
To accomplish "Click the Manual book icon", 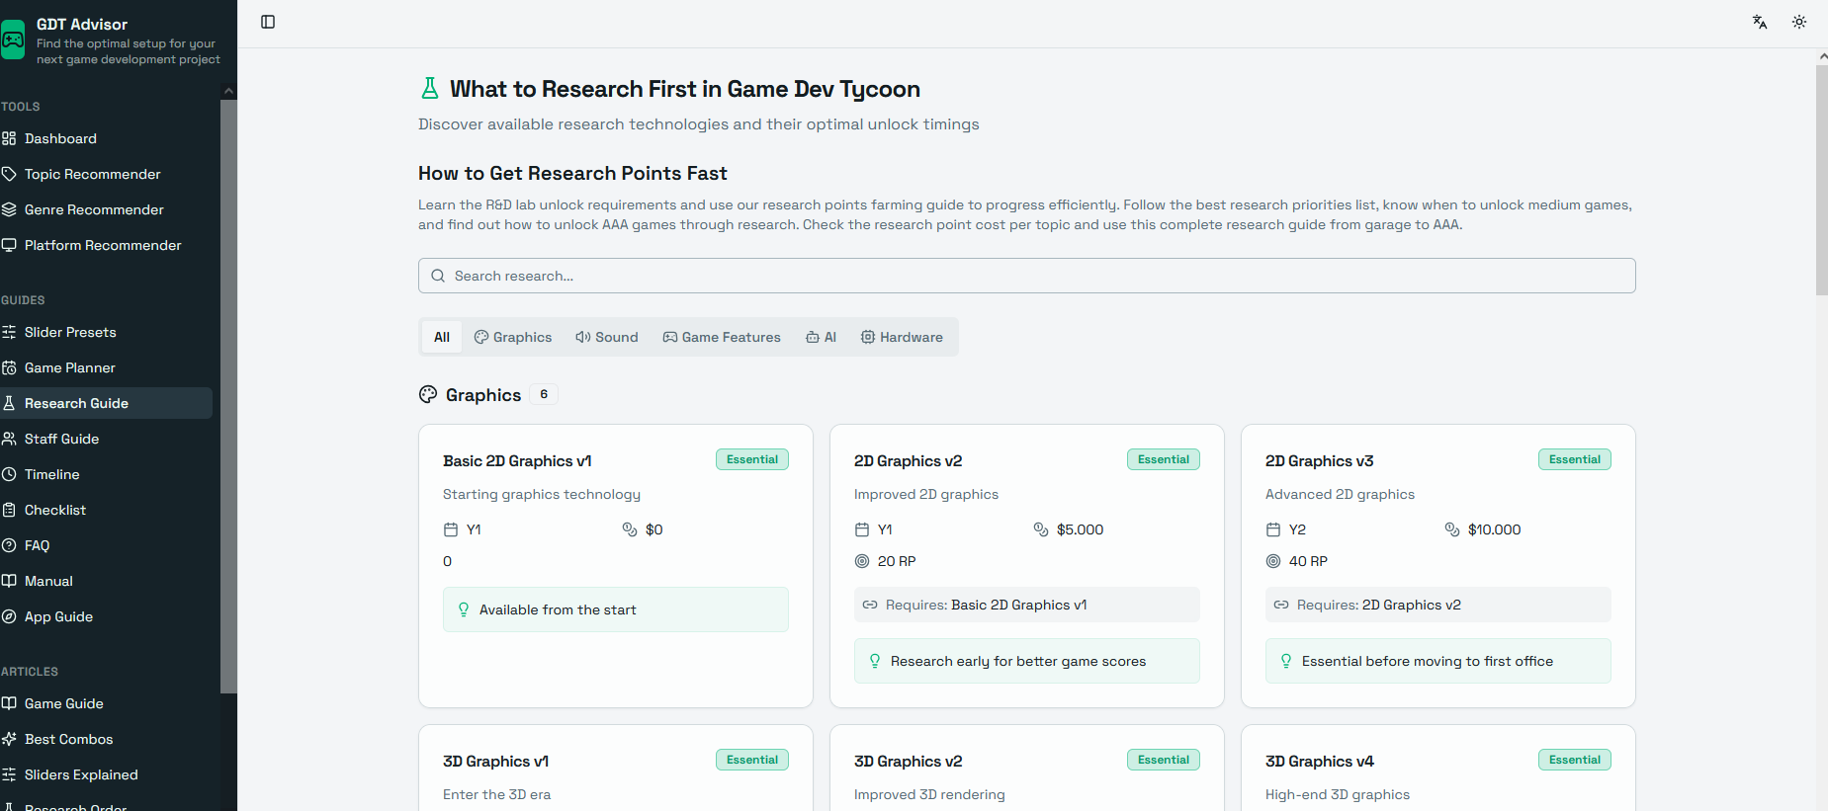I will coord(9,581).
